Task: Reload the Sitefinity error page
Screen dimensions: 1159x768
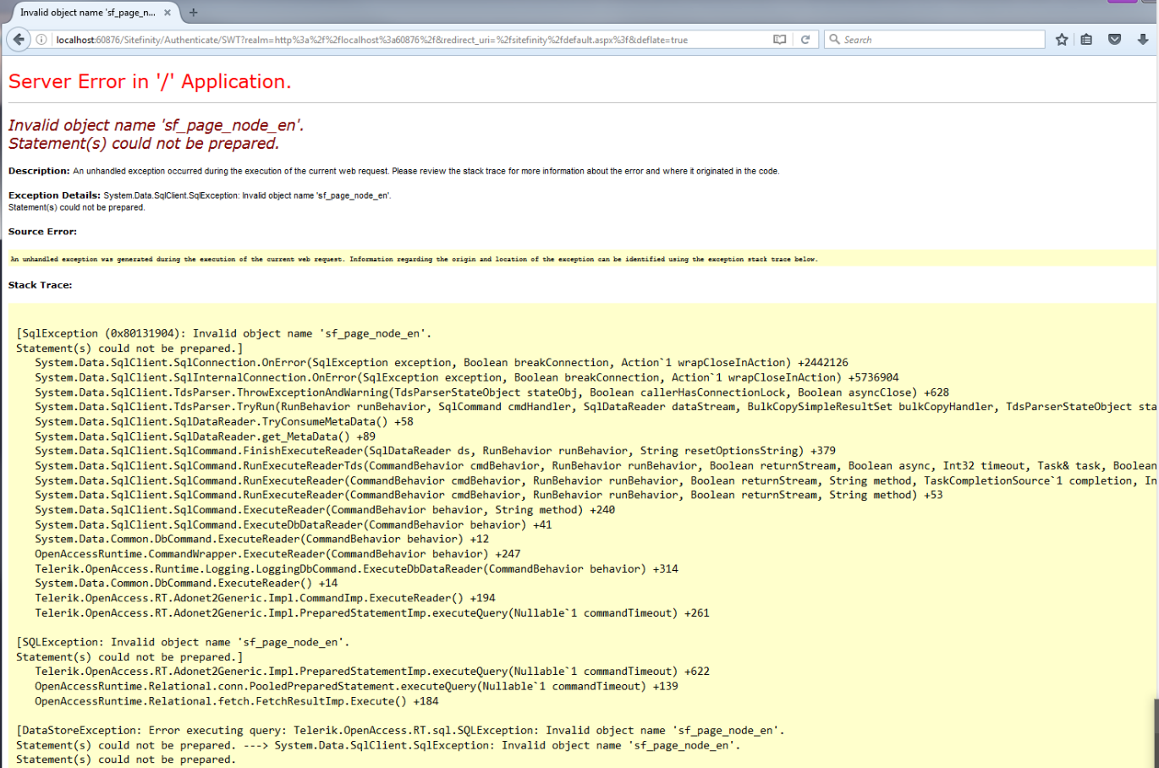Action: point(805,39)
